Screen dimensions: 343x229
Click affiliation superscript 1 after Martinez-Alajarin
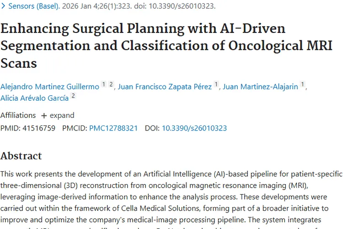[x=302, y=84]
